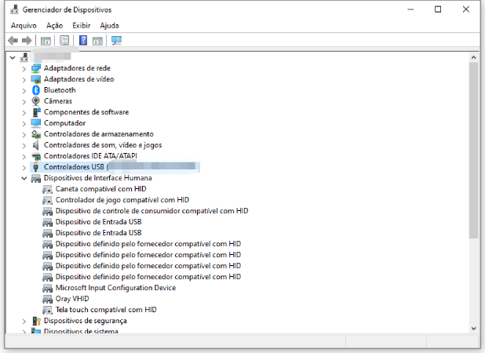
Task: Click the Bluetooth category icon
Action: pyautogui.click(x=36, y=90)
